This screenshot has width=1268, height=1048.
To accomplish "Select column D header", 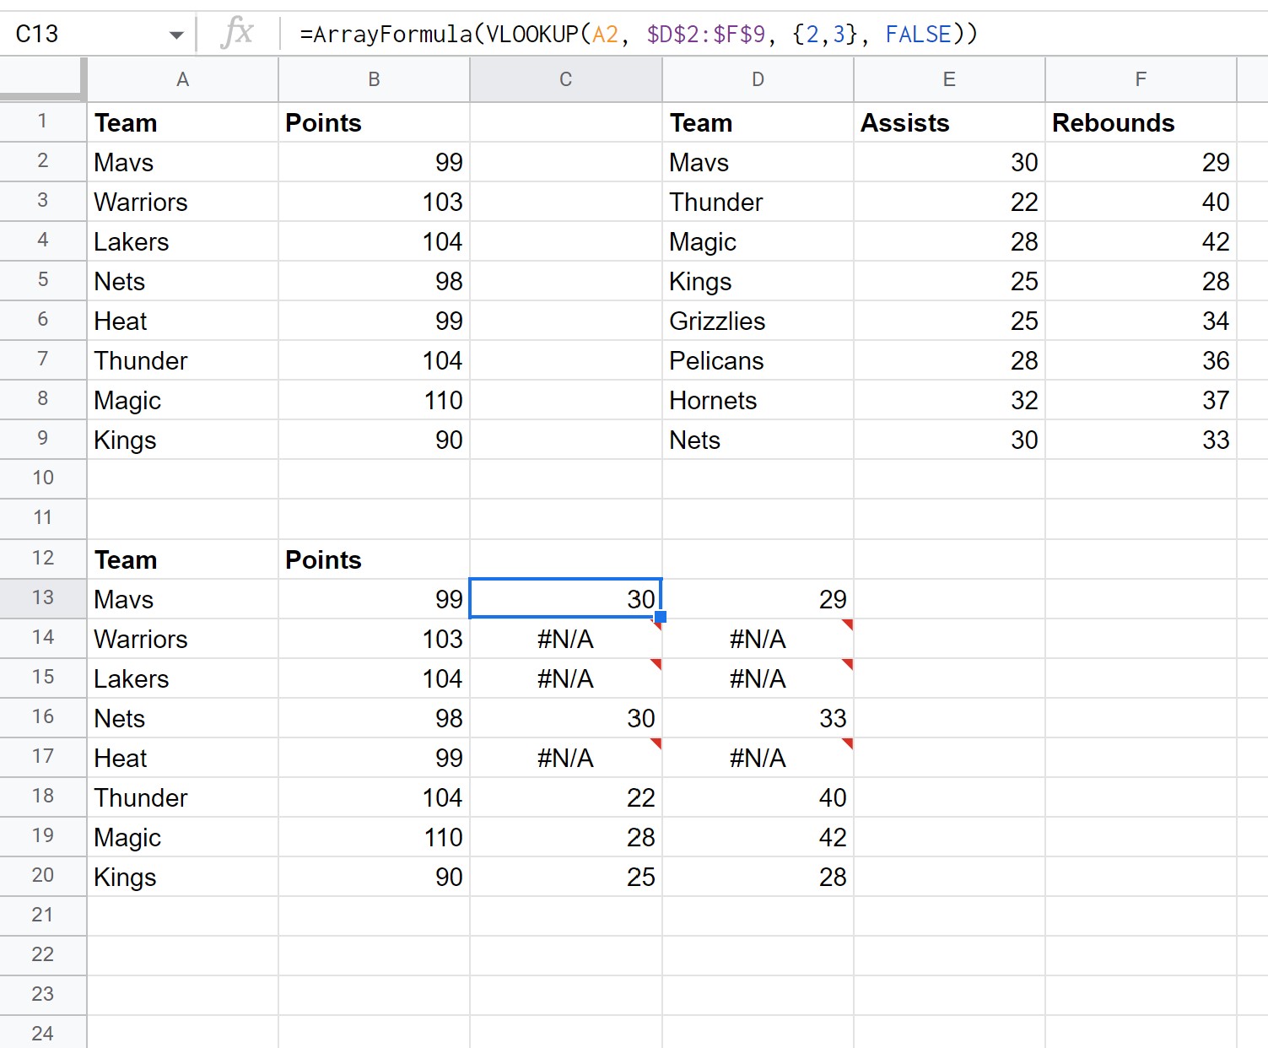I will pyautogui.click(x=758, y=79).
